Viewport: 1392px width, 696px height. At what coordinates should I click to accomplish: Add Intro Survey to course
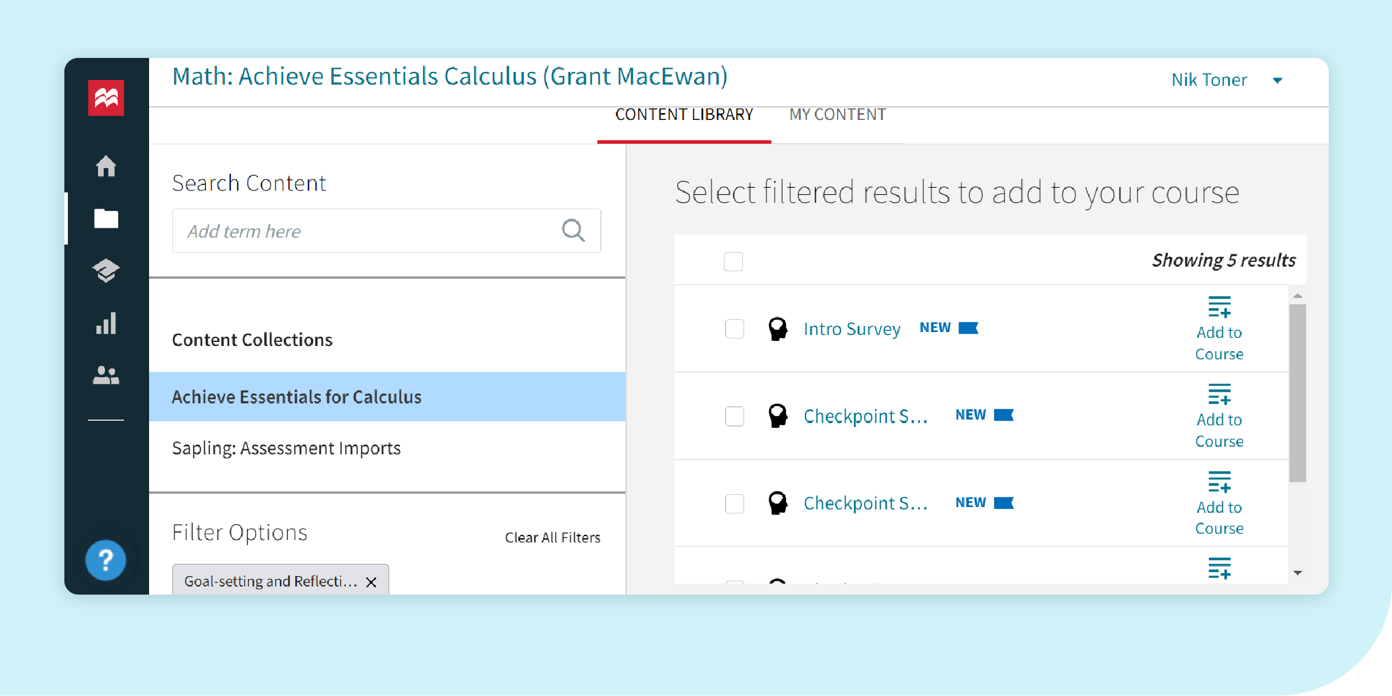tap(1219, 329)
